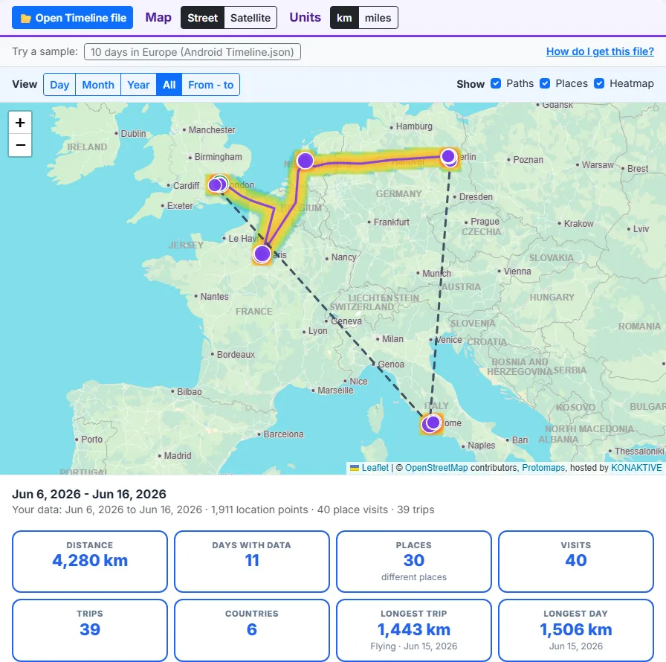Choose the From - to date range view
Viewport: 666px width, 662px height.
210,85
